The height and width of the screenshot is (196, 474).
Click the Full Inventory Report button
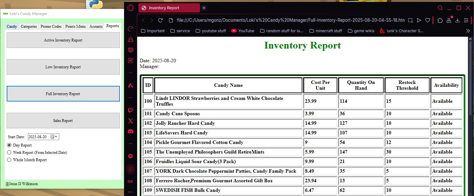(x=63, y=94)
